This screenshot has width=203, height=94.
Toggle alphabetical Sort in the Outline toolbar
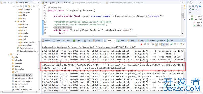[196, 6]
